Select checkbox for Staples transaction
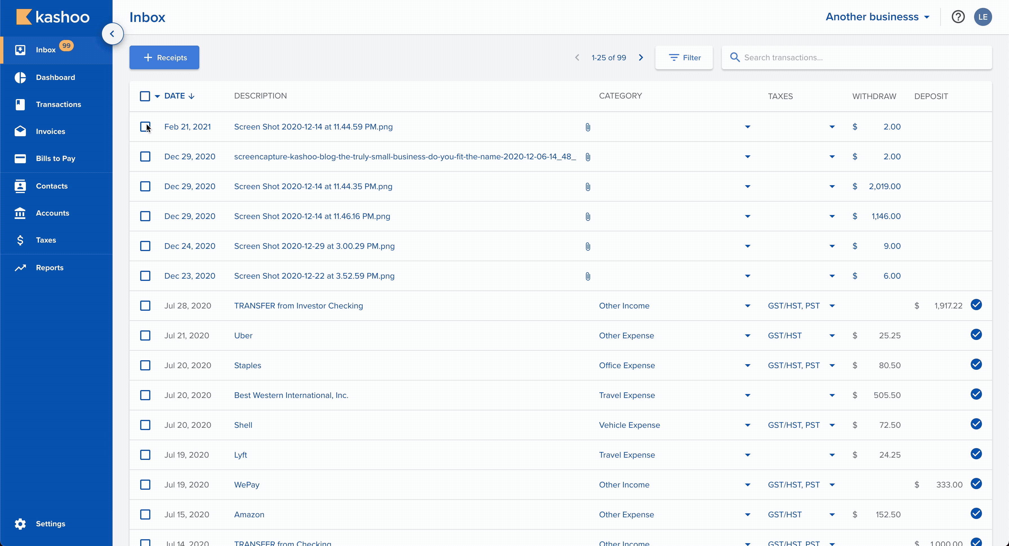Viewport: 1009px width, 546px height. point(145,365)
